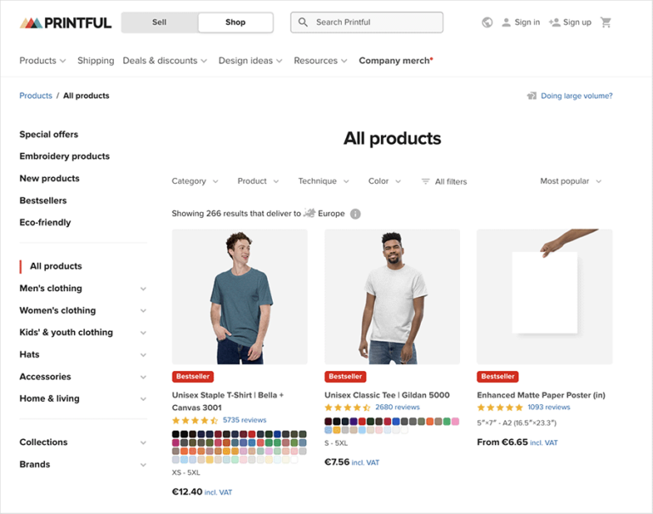
Task: Open the Company merch menu item
Action: [x=395, y=60]
